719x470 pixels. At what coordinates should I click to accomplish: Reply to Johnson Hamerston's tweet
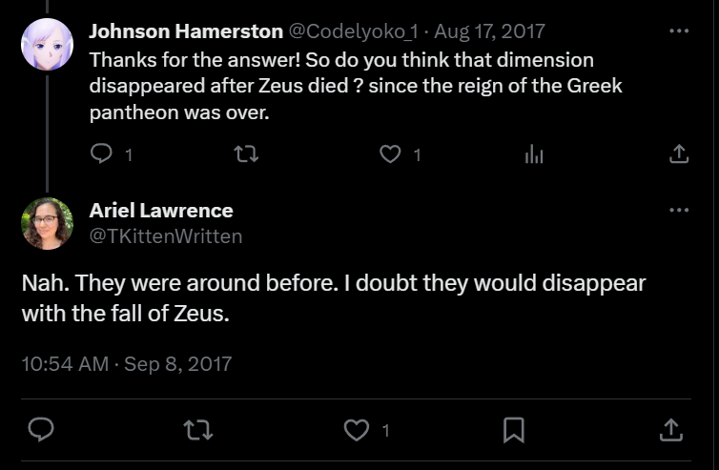[102, 153]
